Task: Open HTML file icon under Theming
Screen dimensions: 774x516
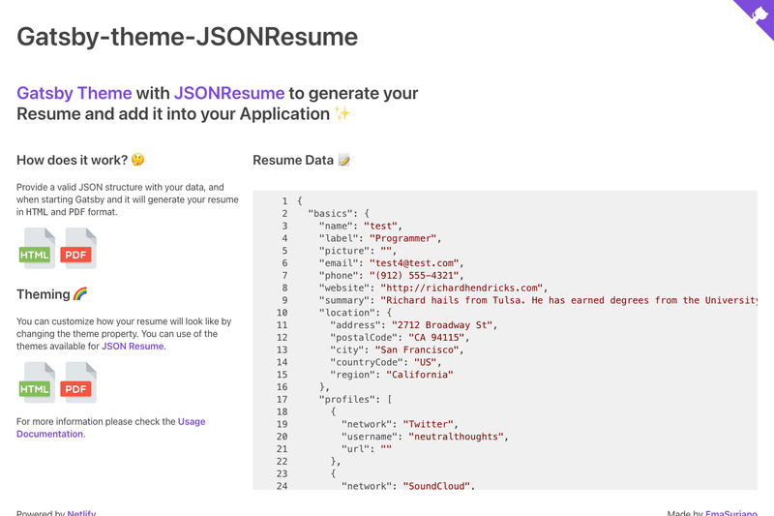Action: 36,382
